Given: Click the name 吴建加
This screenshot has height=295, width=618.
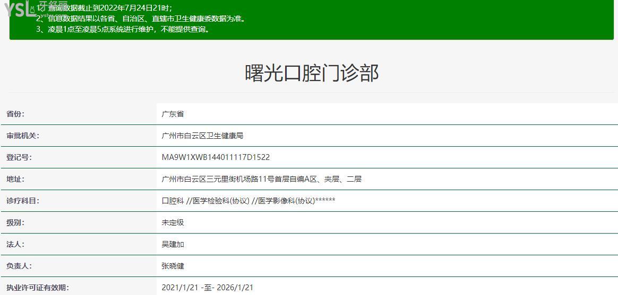Looking at the screenshot, I should pyautogui.click(x=173, y=244).
